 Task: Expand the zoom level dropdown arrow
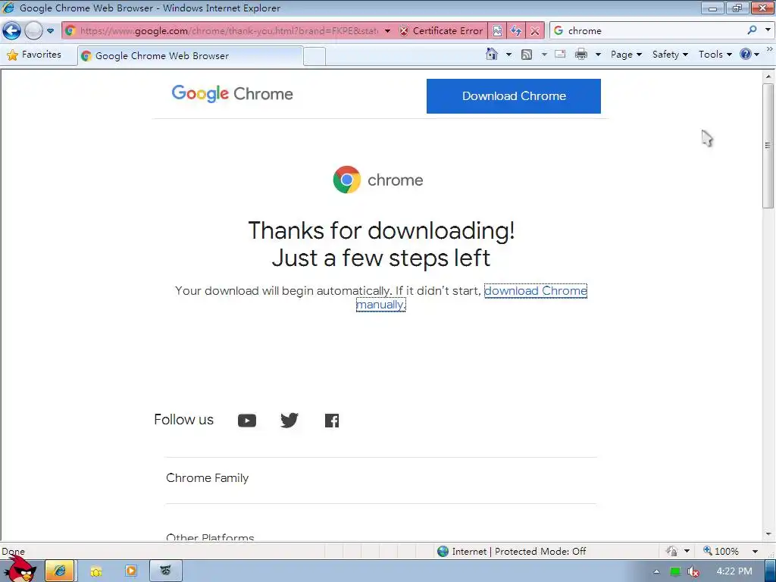click(755, 552)
